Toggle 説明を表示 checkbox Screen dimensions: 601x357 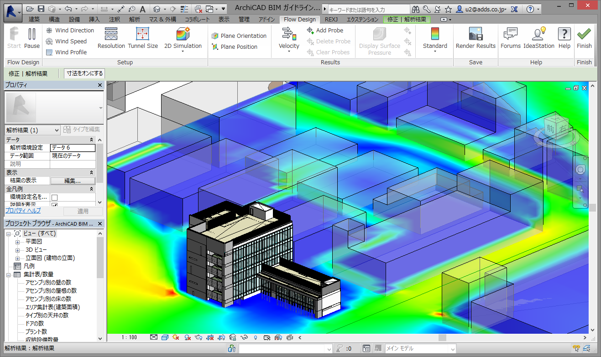54,205
